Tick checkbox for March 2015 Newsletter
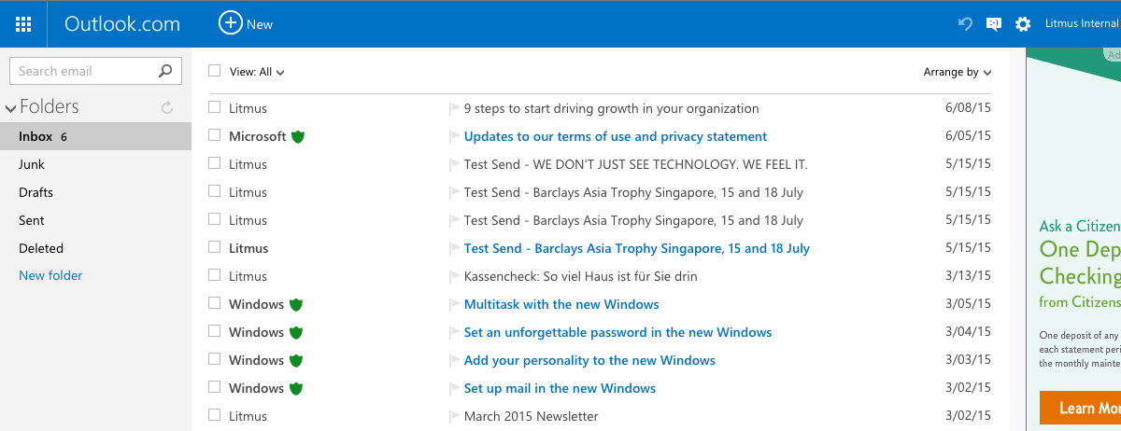Image resolution: width=1121 pixels, height=431 pixels. [x=215, y=415]
